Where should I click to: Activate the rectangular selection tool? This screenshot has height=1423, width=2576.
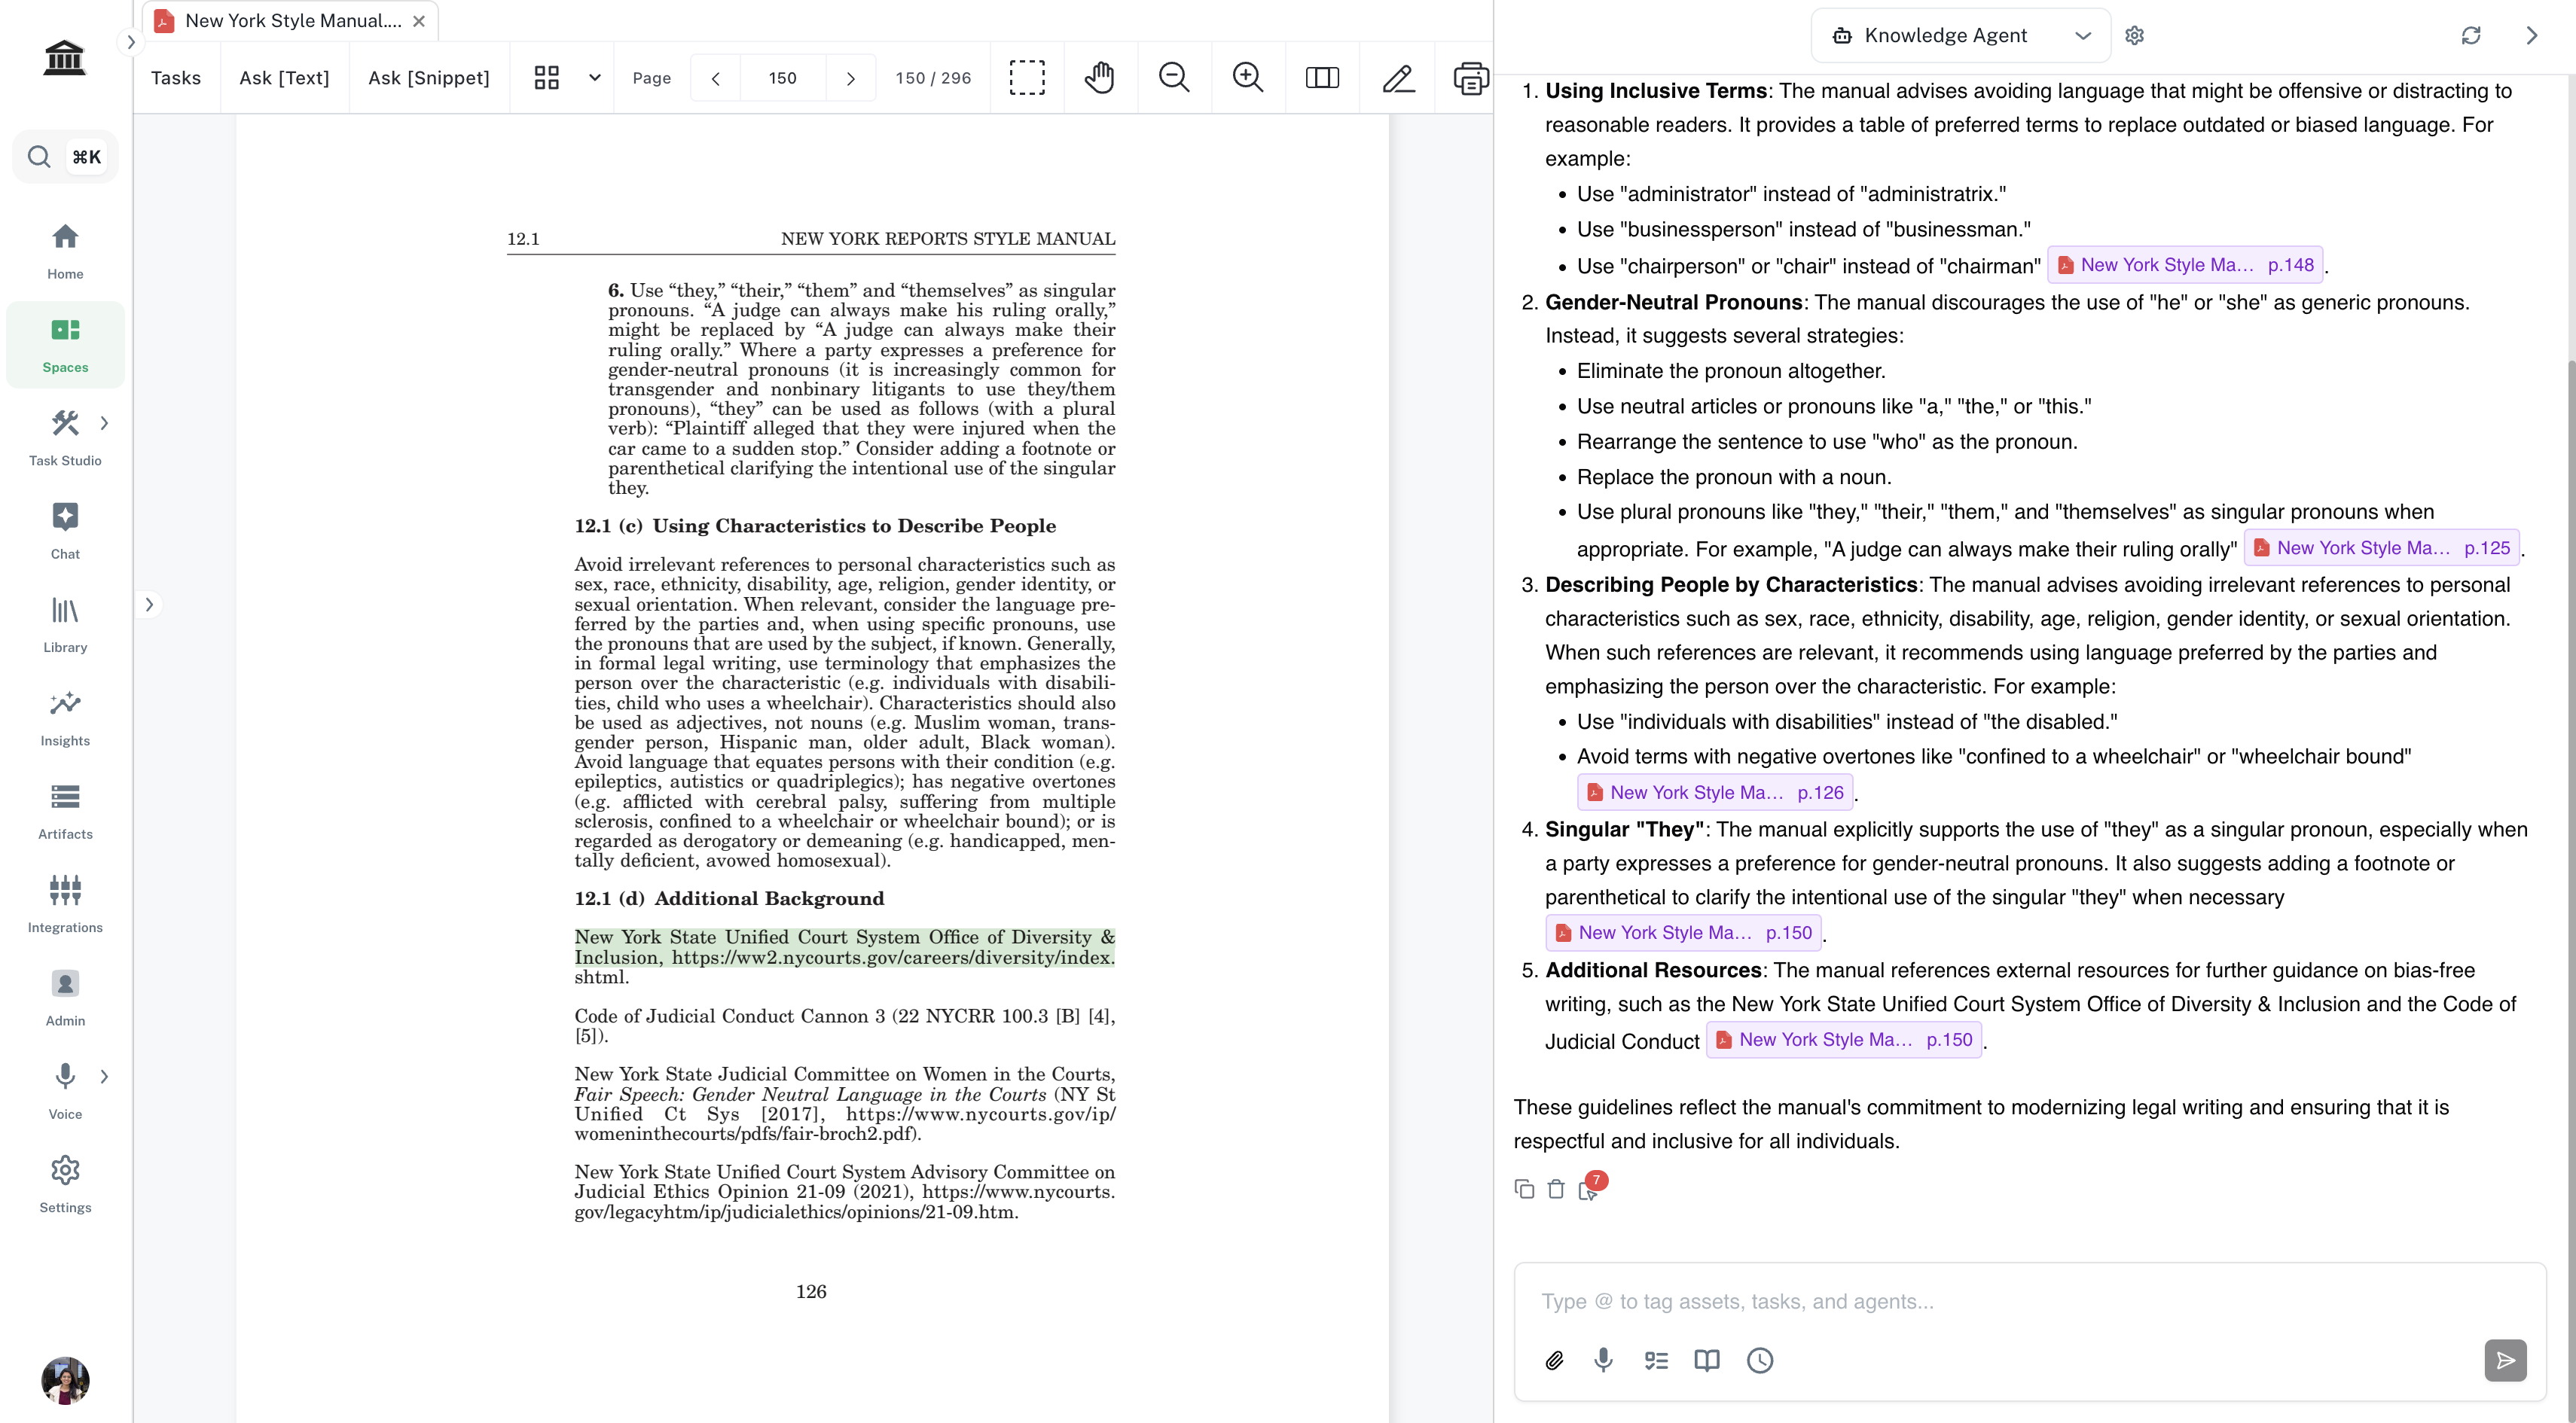pos(1026,77)
